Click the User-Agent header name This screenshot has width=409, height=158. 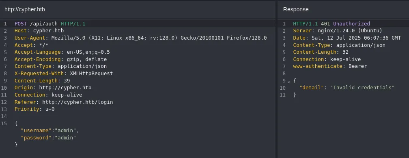click(28, 38)
